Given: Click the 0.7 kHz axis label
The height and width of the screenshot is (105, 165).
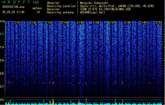Looking at the screenshot, I should pyautogui.click(x=2, y=87).
